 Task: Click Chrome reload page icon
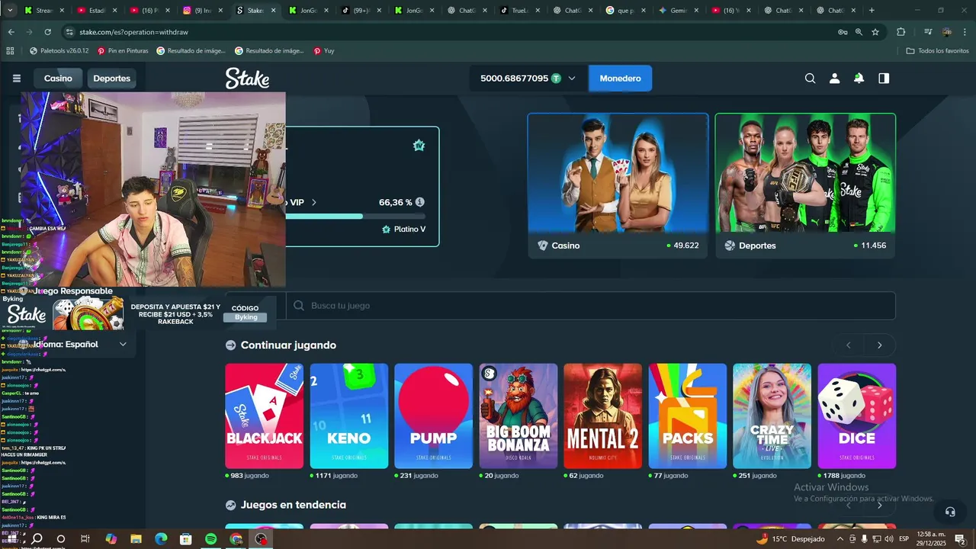(x=47, y=32)
